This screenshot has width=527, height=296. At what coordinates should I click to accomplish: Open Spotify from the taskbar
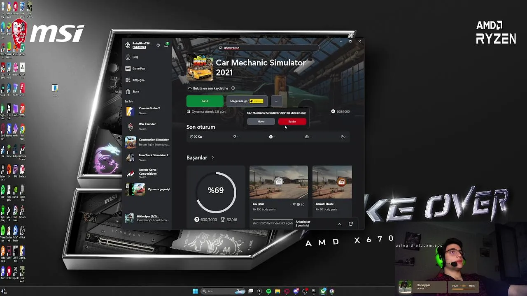coord(268,291)
